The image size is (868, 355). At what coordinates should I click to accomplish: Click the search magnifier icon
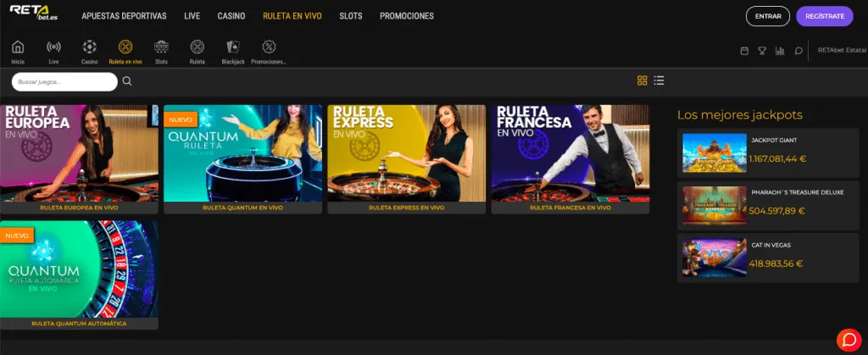pyautogui.click(x=127, y=81)
